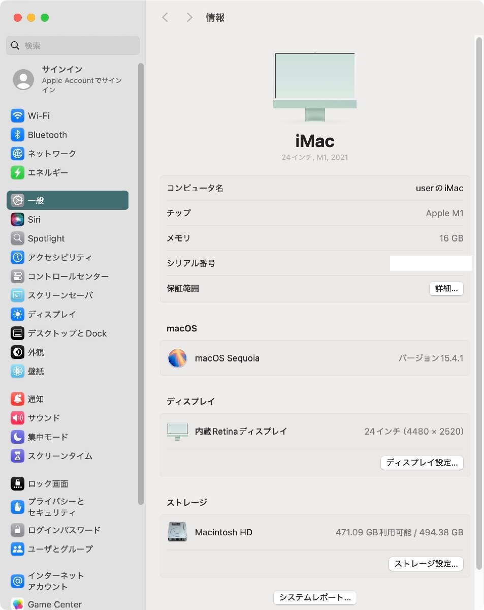This screenshot has width=484, height=610.
Task: Select the Game Center settings icon
Action: coord(17,604)
